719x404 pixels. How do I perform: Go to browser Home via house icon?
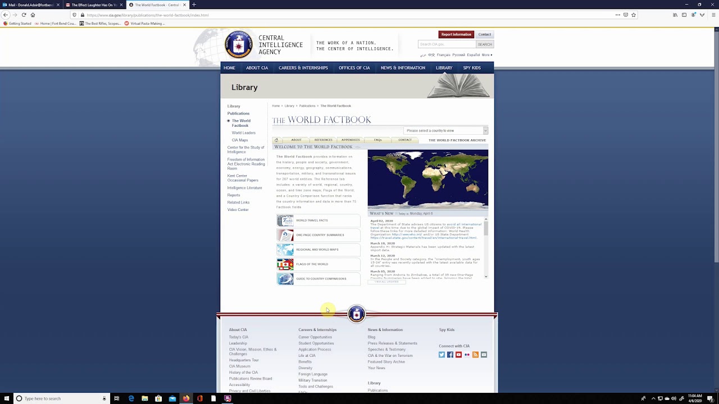(33, 15)
